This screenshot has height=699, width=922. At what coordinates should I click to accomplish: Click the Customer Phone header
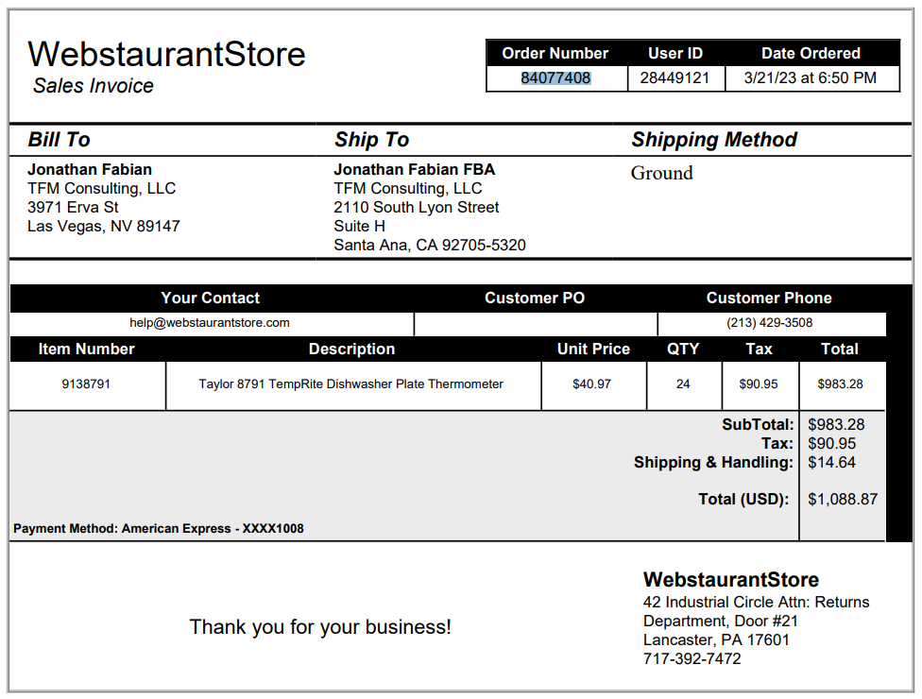769,298
